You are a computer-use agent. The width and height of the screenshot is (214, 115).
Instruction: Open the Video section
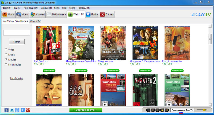click(x=22, y=14)
